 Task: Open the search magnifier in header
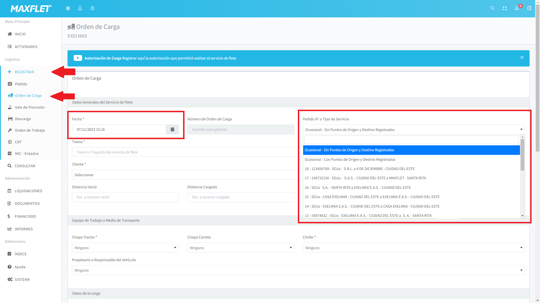(492, 8)
